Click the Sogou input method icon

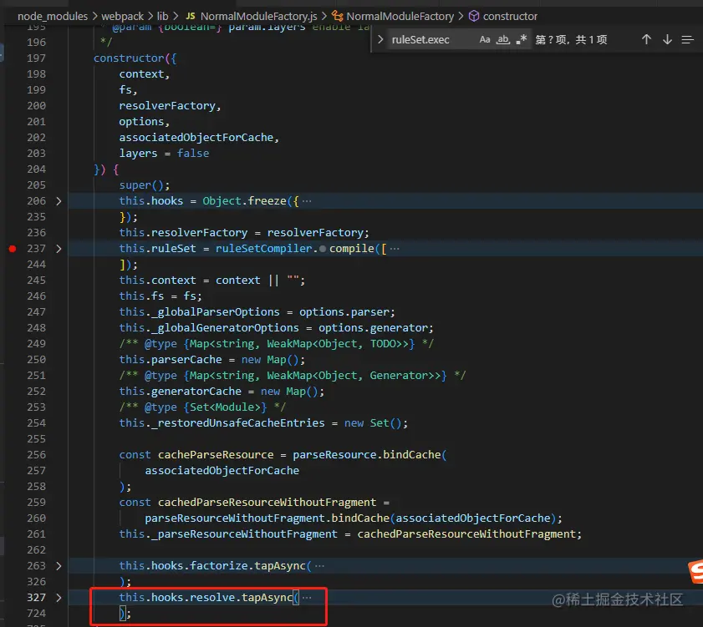[x=695, y=570]
